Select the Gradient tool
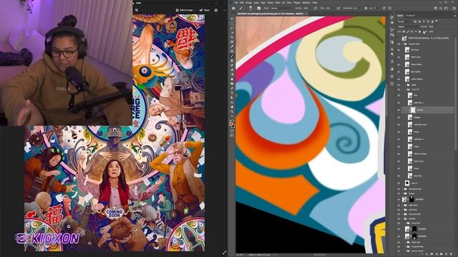 232,74
